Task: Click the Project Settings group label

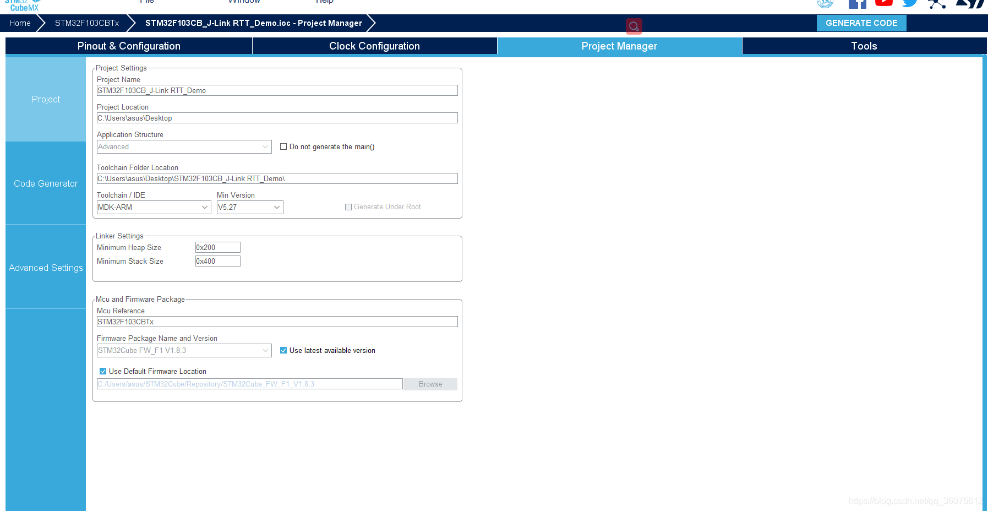Action: pyautogui.click(x=121, y=68)
